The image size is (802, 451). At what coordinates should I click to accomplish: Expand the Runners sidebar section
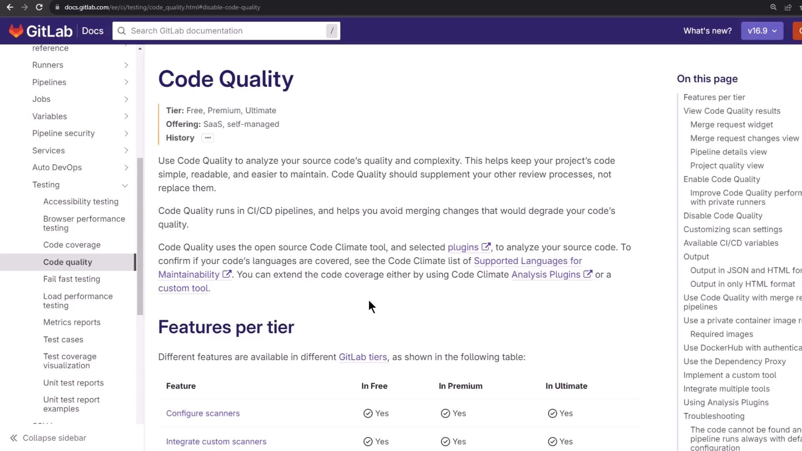[x=126, y=65]
